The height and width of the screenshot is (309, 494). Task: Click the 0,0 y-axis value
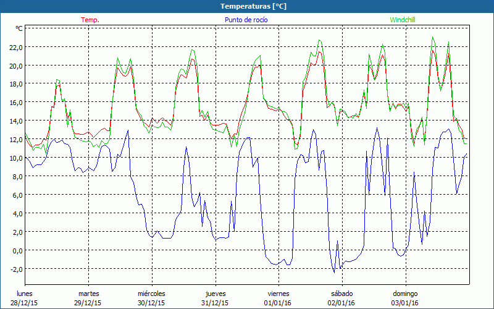[x=17, y=251]
